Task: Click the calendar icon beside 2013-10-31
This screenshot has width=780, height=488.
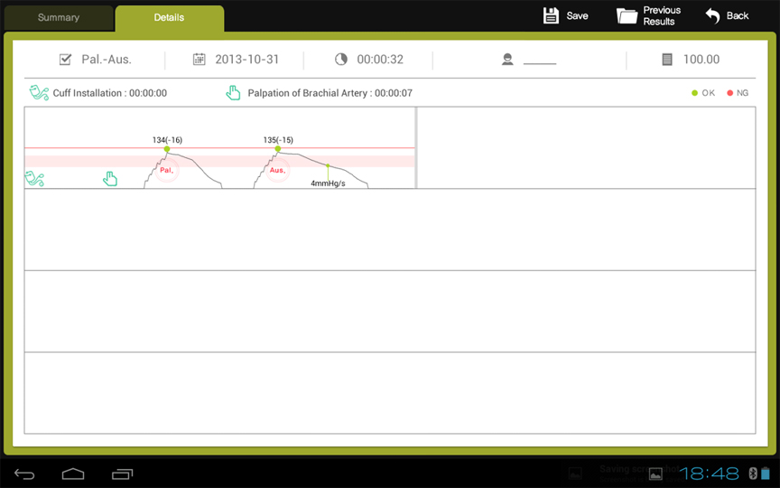Action: tap(200, 60)
